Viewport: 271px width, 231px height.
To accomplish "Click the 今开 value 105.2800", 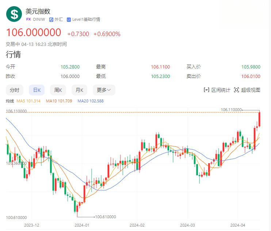I will click(70, 67).
